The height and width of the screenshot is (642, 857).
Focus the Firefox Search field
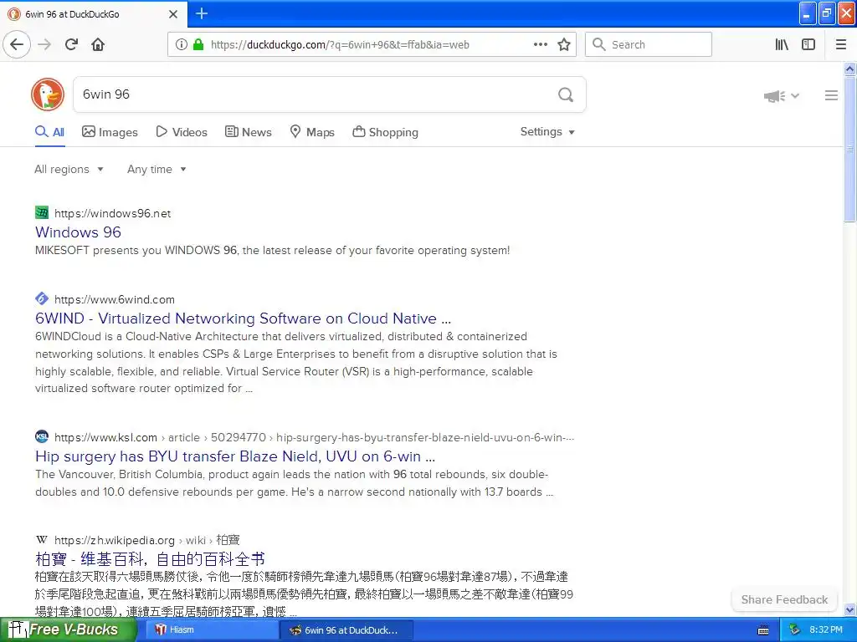(649, 44)
